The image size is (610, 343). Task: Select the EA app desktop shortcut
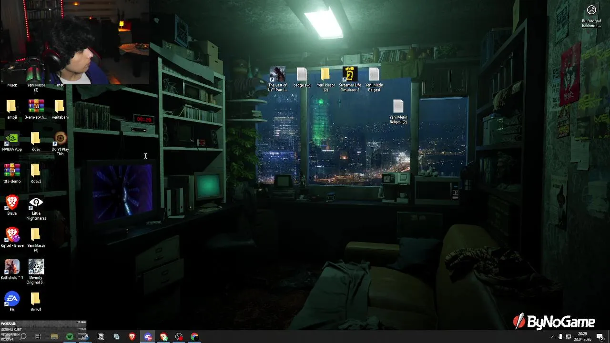pos(12,302)
